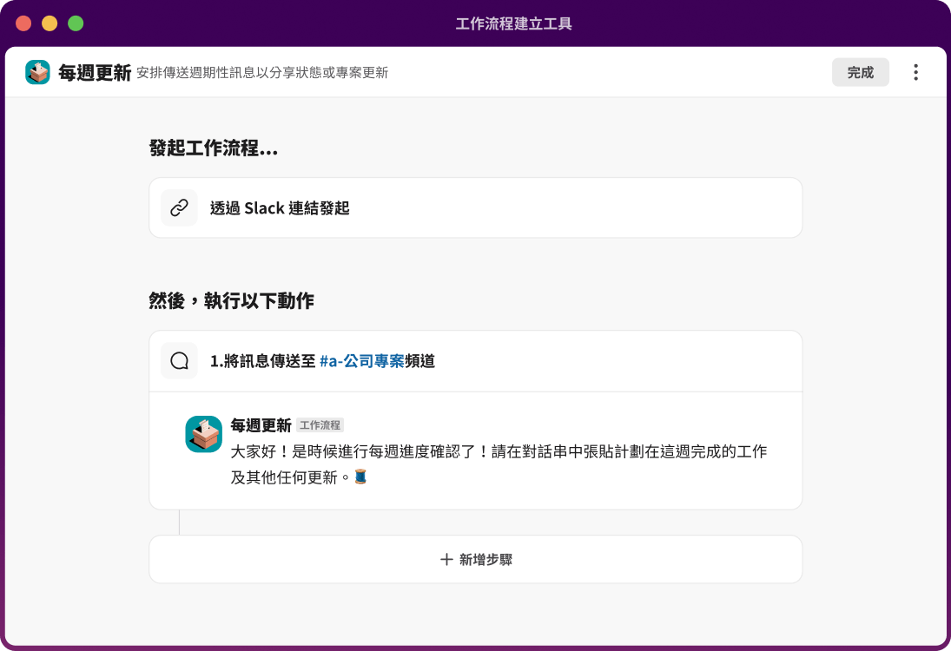
Task: Click the 新增步驟 button at the bottom
Action: [476, 559]
